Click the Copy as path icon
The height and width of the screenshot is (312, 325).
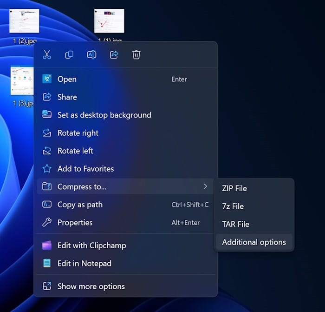click(x=47, y=205)
